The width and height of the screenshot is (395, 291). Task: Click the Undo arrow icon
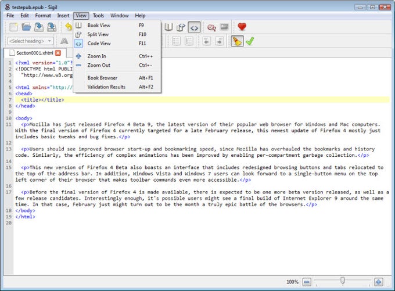point(69,27)
